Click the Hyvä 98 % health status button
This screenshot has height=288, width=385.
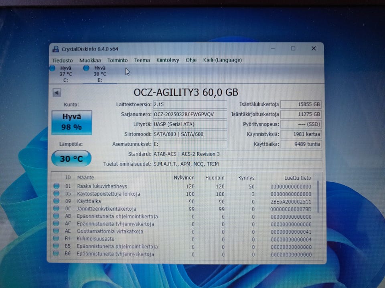(x=72, y=122)
